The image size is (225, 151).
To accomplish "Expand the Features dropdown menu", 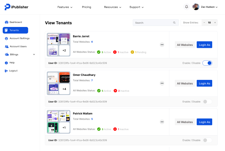I will (65, 7).
